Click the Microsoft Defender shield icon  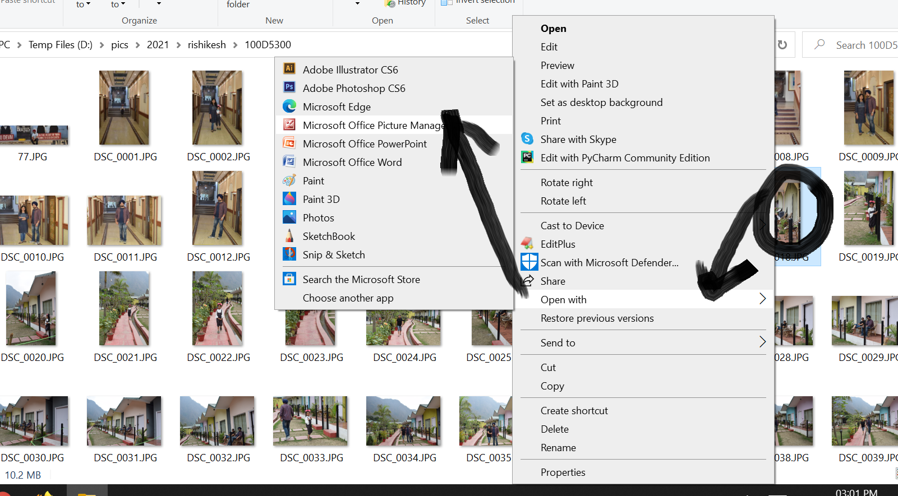coord(529,262)
